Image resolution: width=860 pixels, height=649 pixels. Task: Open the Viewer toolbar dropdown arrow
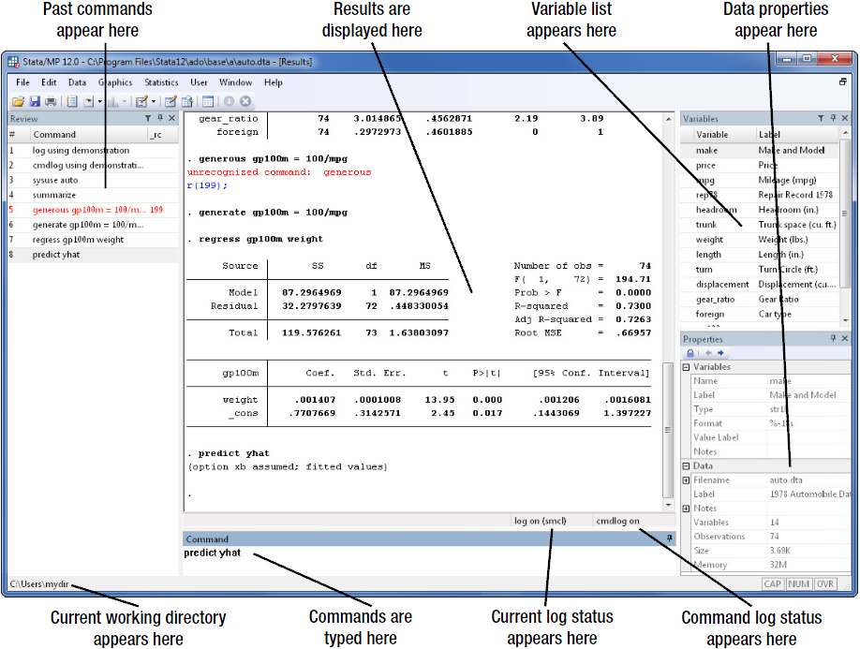(x=100, y=101)
